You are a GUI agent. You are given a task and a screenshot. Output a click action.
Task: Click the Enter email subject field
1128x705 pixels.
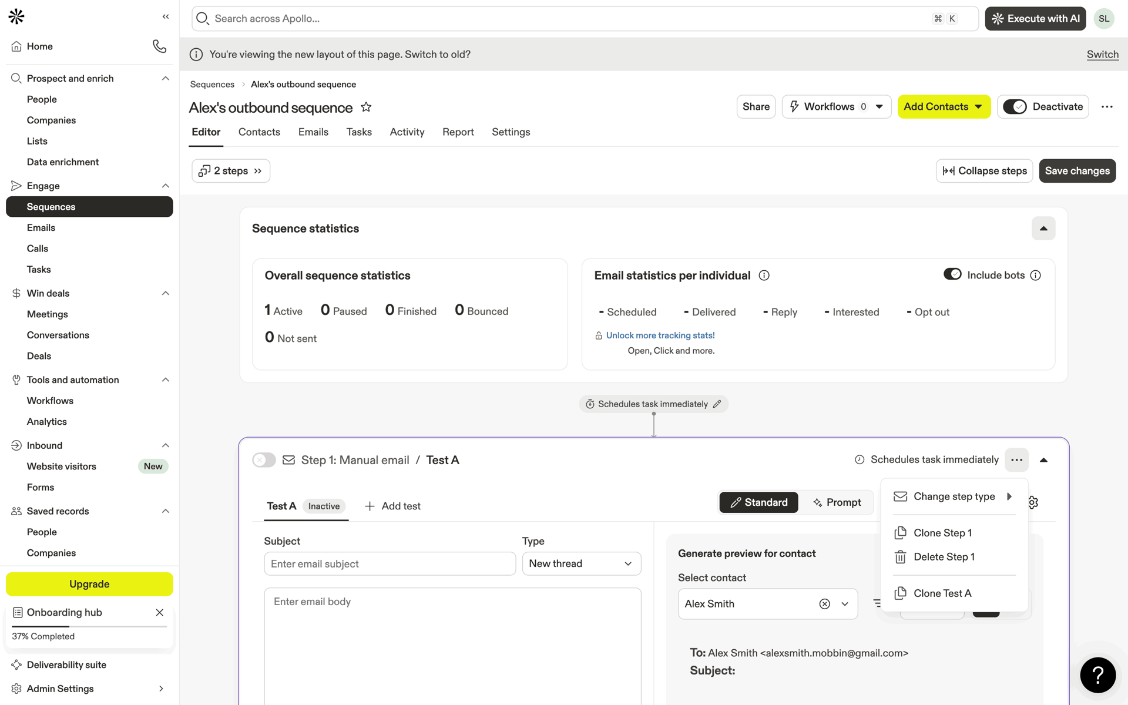(x=390, y=564)
